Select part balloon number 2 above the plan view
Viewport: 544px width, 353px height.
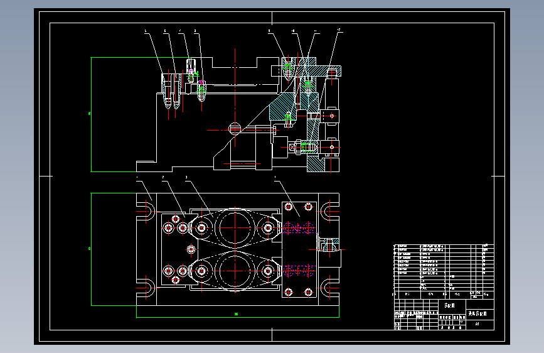click(x=163, y=177)
